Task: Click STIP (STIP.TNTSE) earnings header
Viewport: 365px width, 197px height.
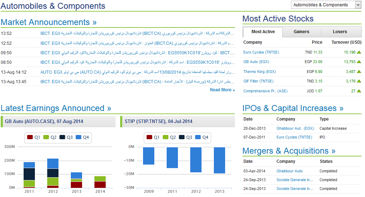Action: pos(178,121)
